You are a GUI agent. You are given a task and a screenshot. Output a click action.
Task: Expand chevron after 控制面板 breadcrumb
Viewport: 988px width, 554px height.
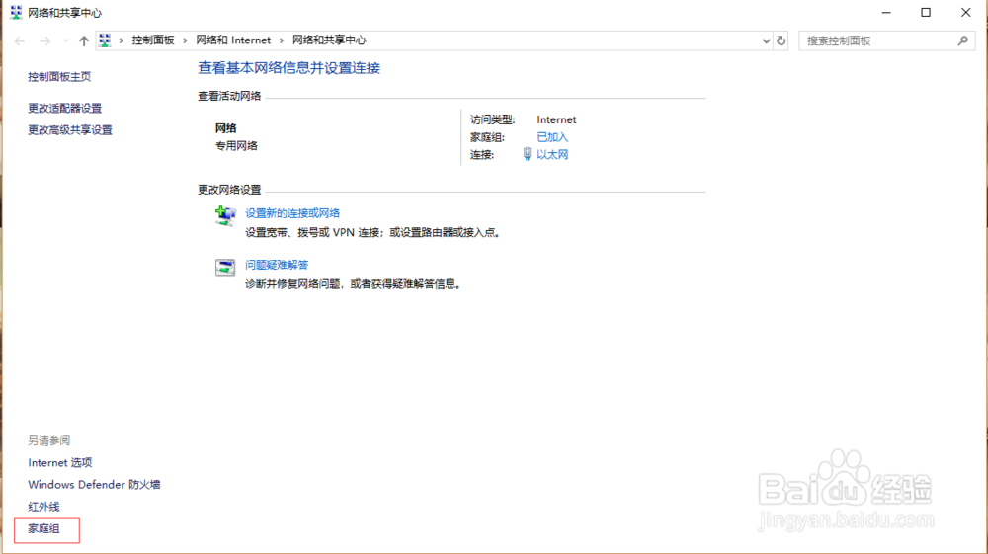185,40
